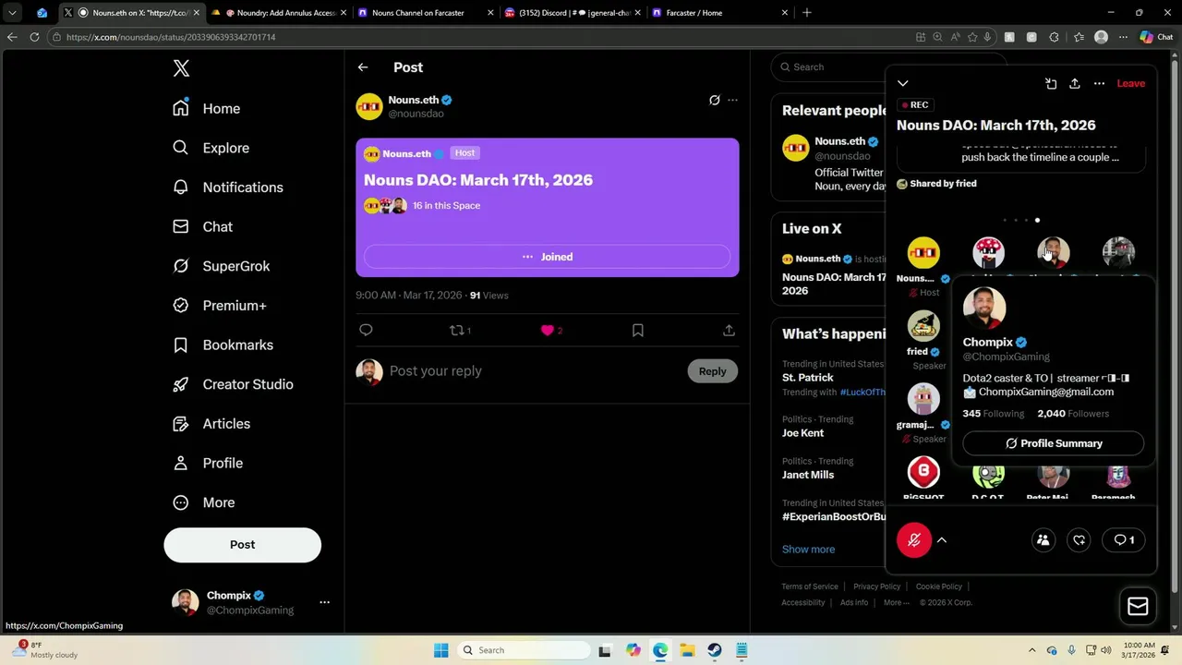Open Microsoft Edge from the taskbar
The image size is (1182, 665).
tap(660, 650)
